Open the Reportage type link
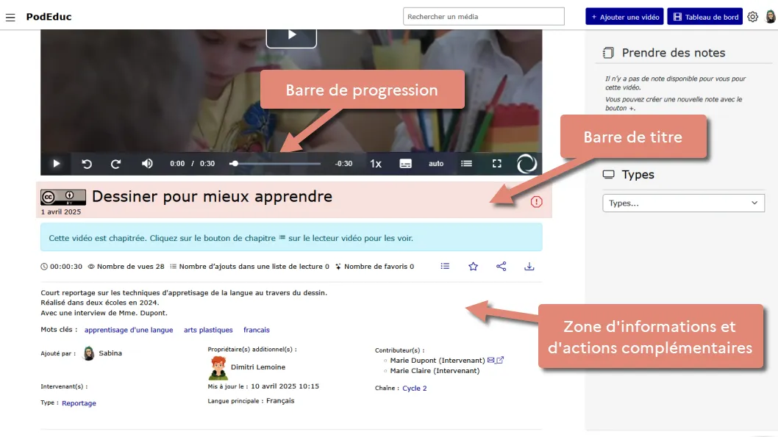 coord(79,403)
